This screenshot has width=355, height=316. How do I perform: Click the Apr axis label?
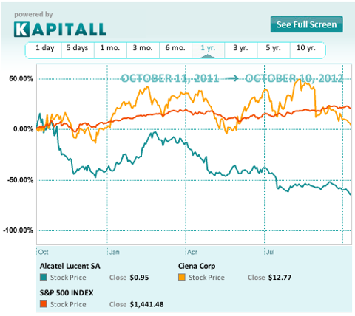(x=192, y=252)
